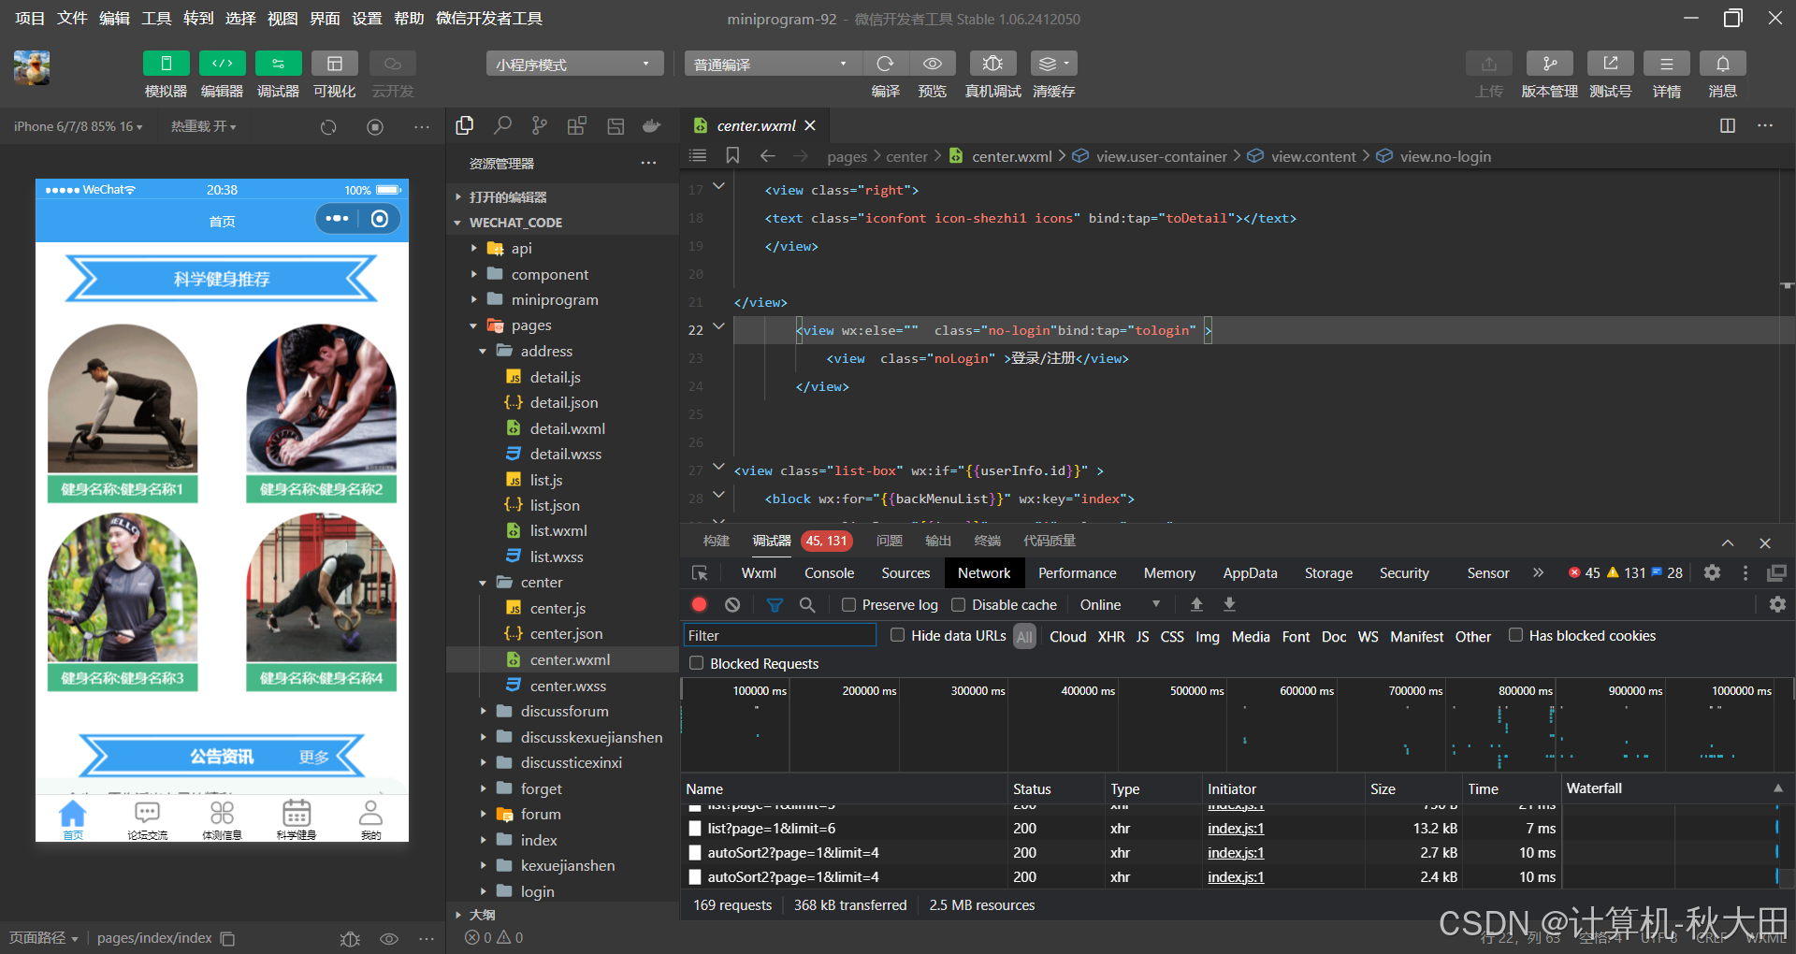
Task: Open the Online throttling dropdown
Action: pyautogui.click(x=1120, y=605)
